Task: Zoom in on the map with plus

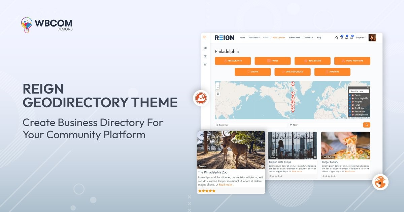Action: click(x=218, y=84)
